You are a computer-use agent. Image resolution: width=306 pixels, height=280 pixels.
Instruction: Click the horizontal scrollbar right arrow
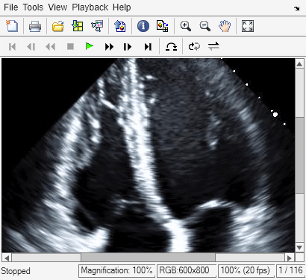point(290,258)
